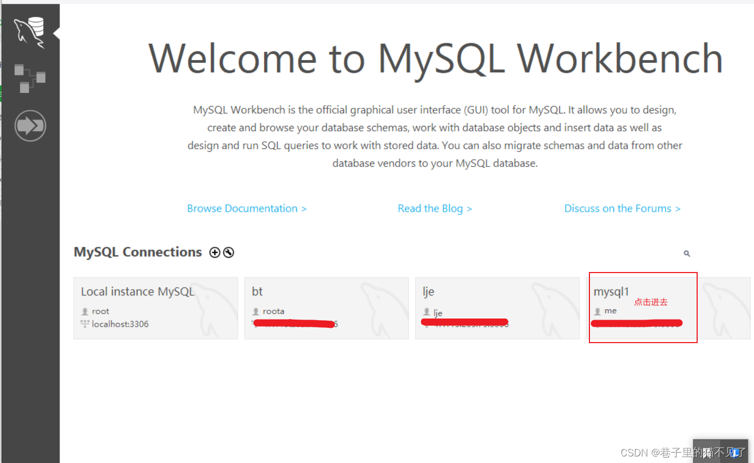This screenshot has width=754, height=463.
Task: Open the mysql1 connection tile
Action: pyautogui.click(x=668, y=308)
